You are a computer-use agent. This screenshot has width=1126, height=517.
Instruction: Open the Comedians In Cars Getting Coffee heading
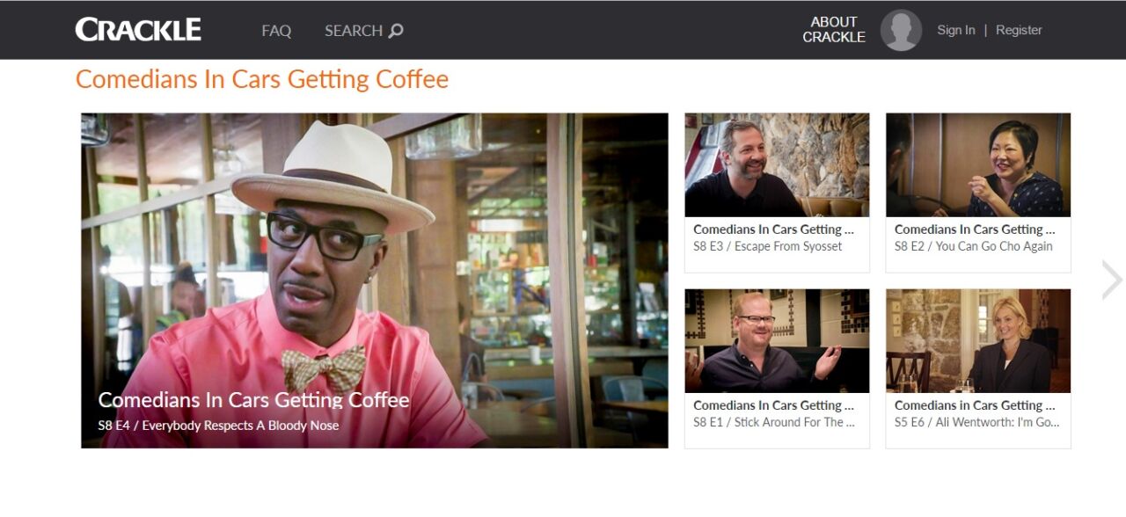[x=262, y=79]
